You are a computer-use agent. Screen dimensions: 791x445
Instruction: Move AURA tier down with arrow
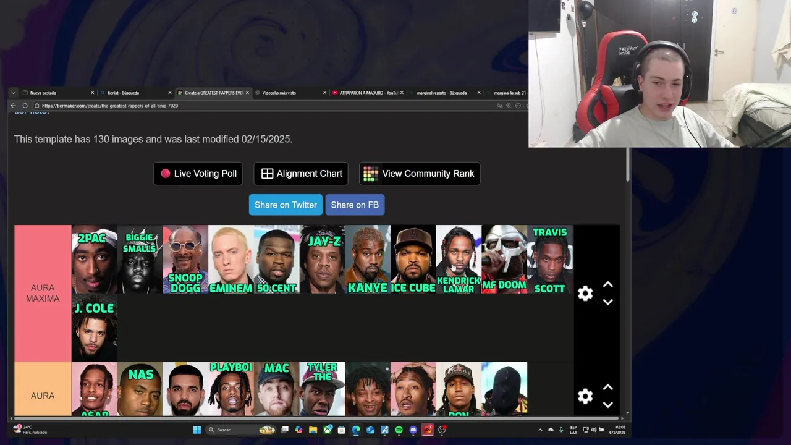tap(607, 405)
